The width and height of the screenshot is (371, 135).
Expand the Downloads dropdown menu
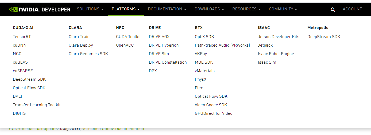(x=209, y=9)
